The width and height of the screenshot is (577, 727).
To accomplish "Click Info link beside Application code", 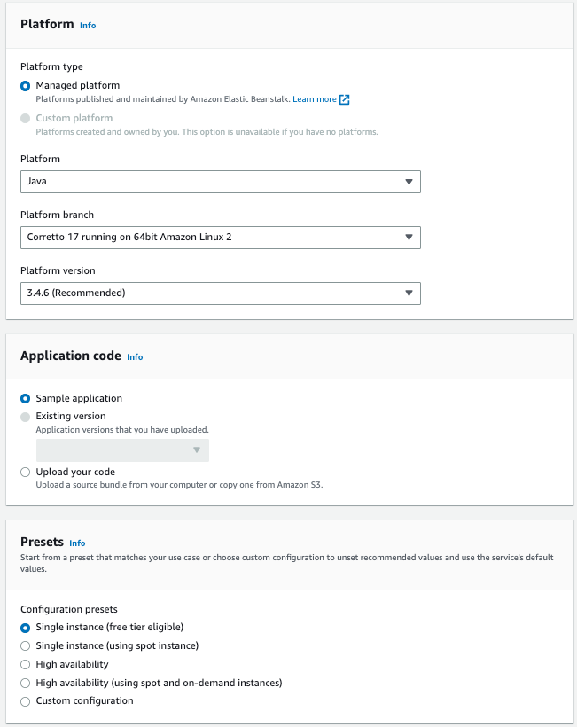I will pos(135,357).
